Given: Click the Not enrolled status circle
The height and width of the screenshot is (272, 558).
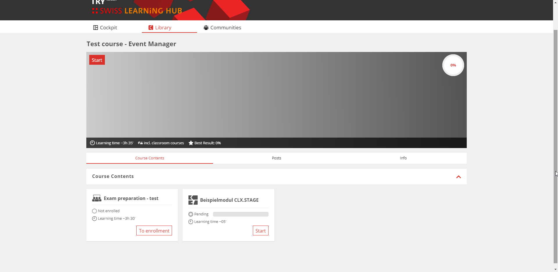Looking at the screenshot, I should [x=94, y=211].
